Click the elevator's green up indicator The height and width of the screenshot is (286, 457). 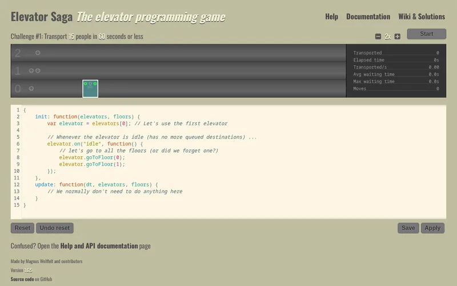(85, 84)
